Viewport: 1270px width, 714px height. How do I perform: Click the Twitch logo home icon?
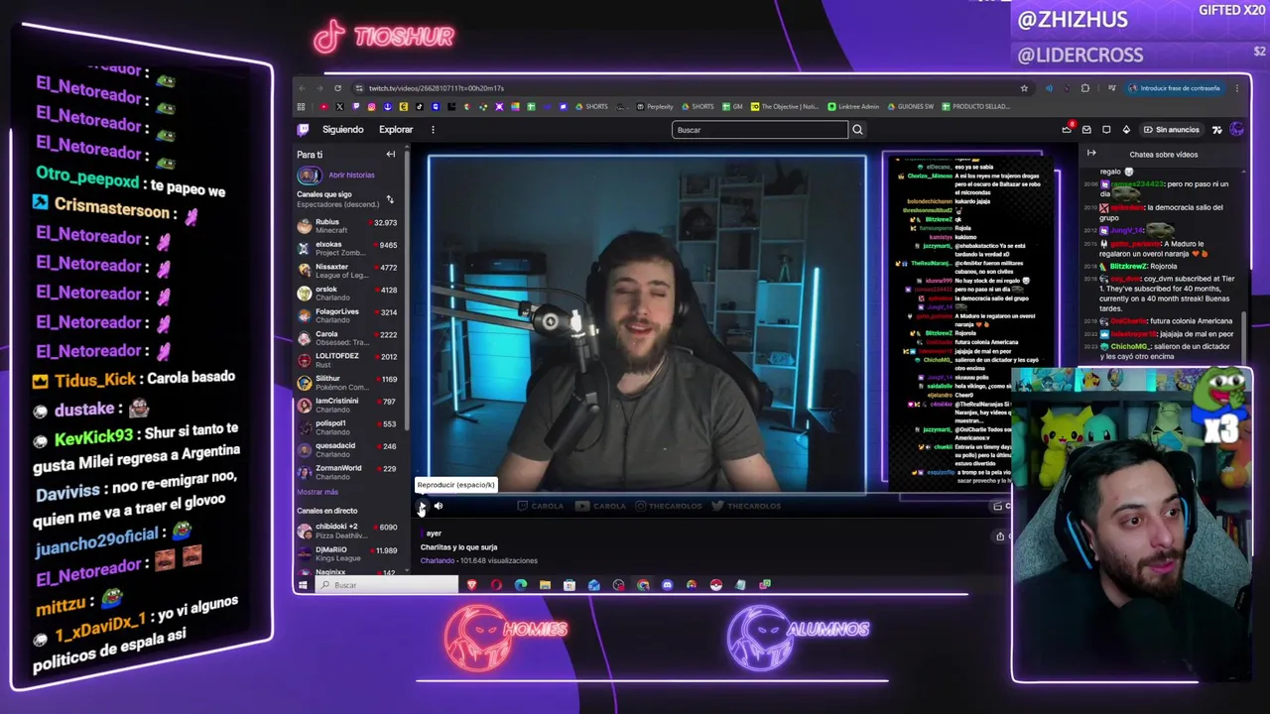coord(303,129)
